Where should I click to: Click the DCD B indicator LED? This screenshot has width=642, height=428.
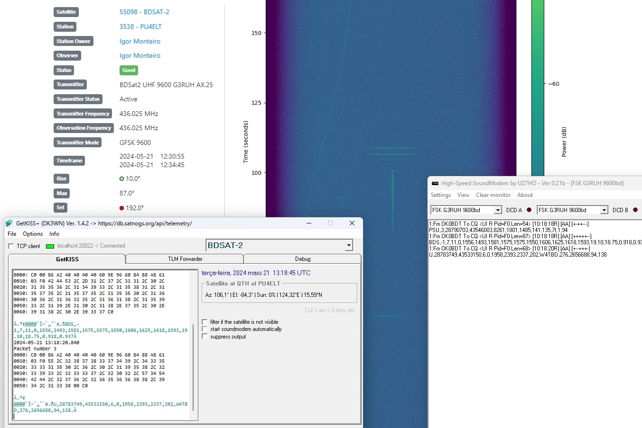[x=635, y=210]
